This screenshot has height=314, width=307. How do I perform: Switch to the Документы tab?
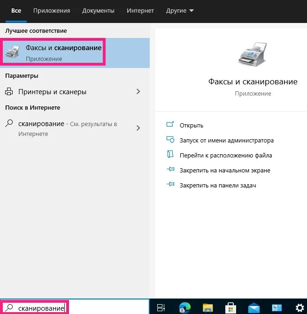click(x=98, y=11)
